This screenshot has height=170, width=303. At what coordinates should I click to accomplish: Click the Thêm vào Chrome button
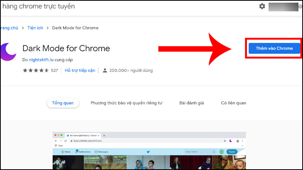pos(274,48)
